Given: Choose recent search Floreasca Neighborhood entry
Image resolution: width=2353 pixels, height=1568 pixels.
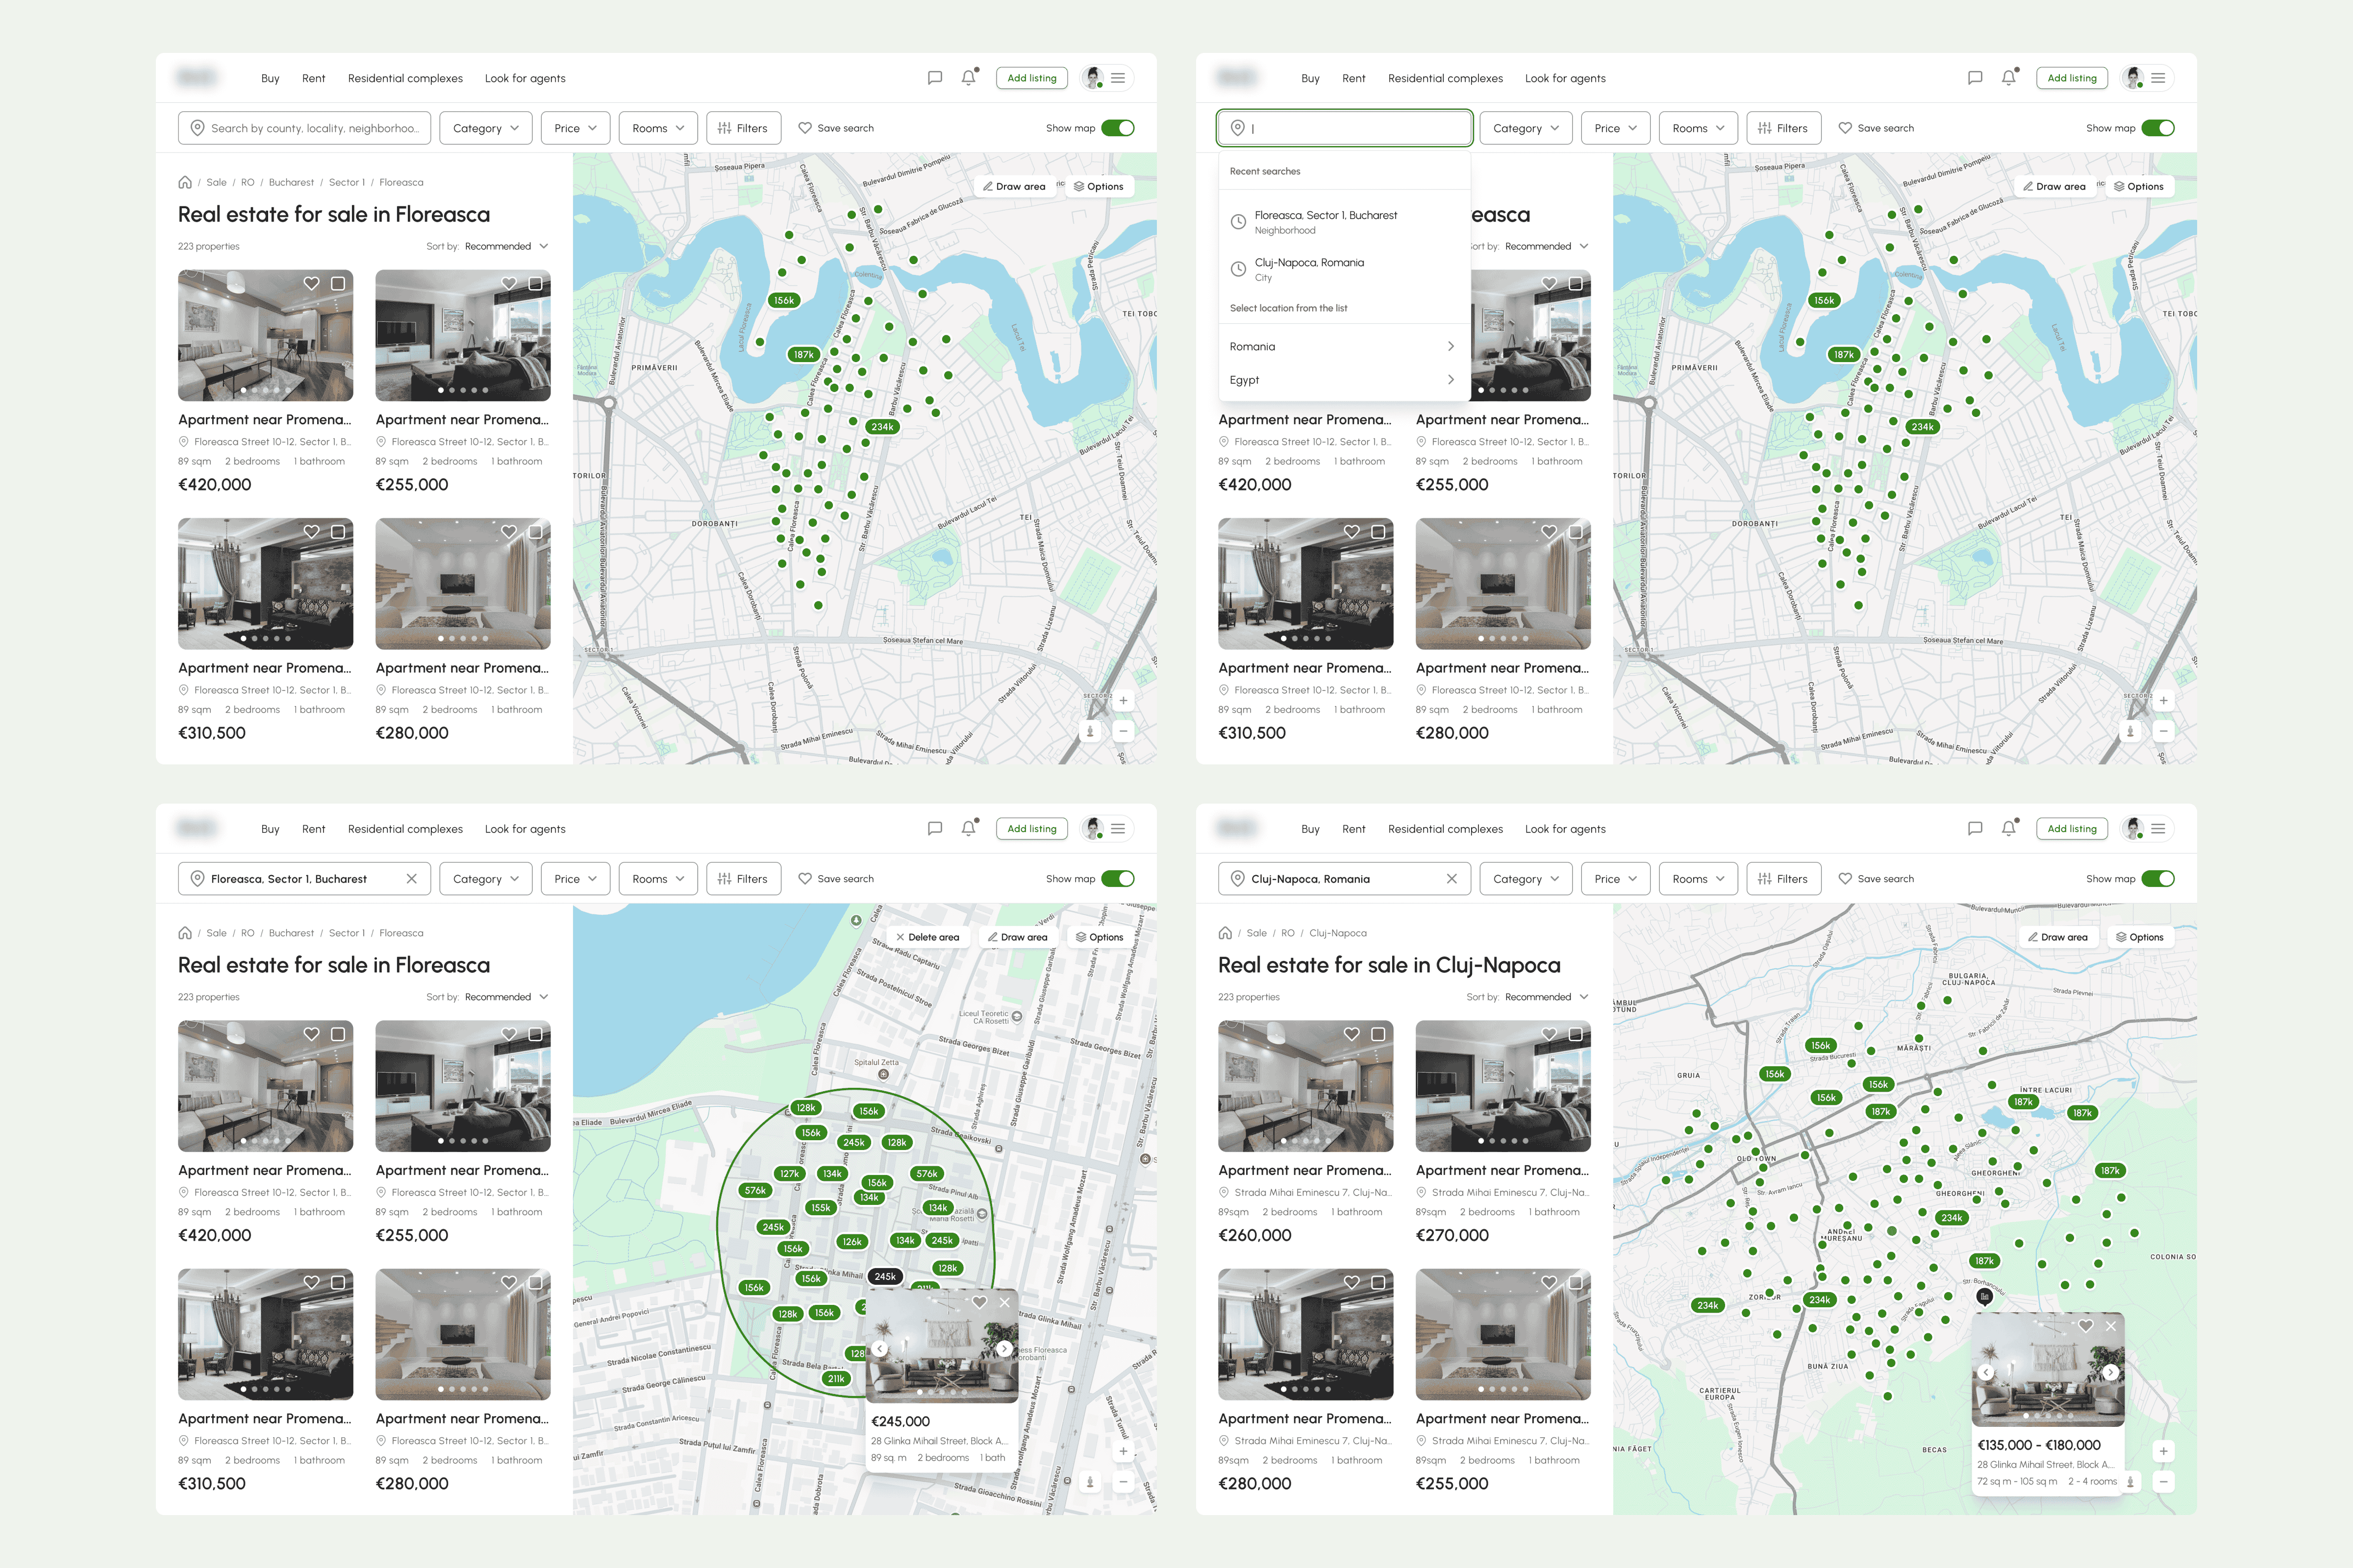Looking at the screenshot, I should 1325,222.
